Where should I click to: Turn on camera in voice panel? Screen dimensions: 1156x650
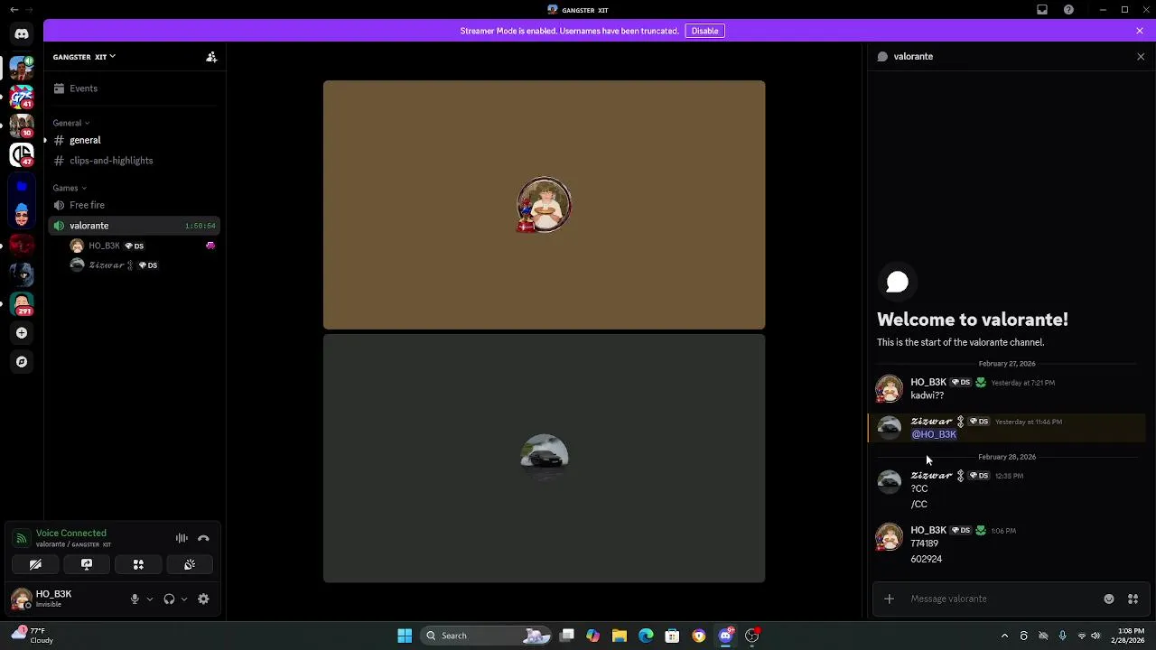35,564
